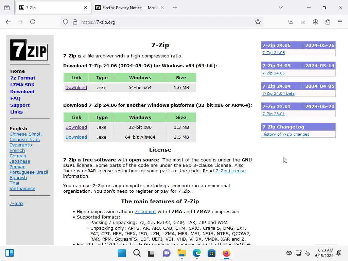Open the 7-max link

coord(16,203)
